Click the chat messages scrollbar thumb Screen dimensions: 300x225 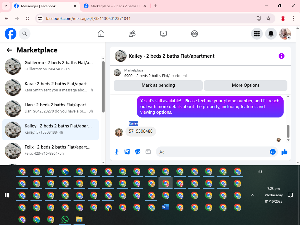[x=288, y=131]
